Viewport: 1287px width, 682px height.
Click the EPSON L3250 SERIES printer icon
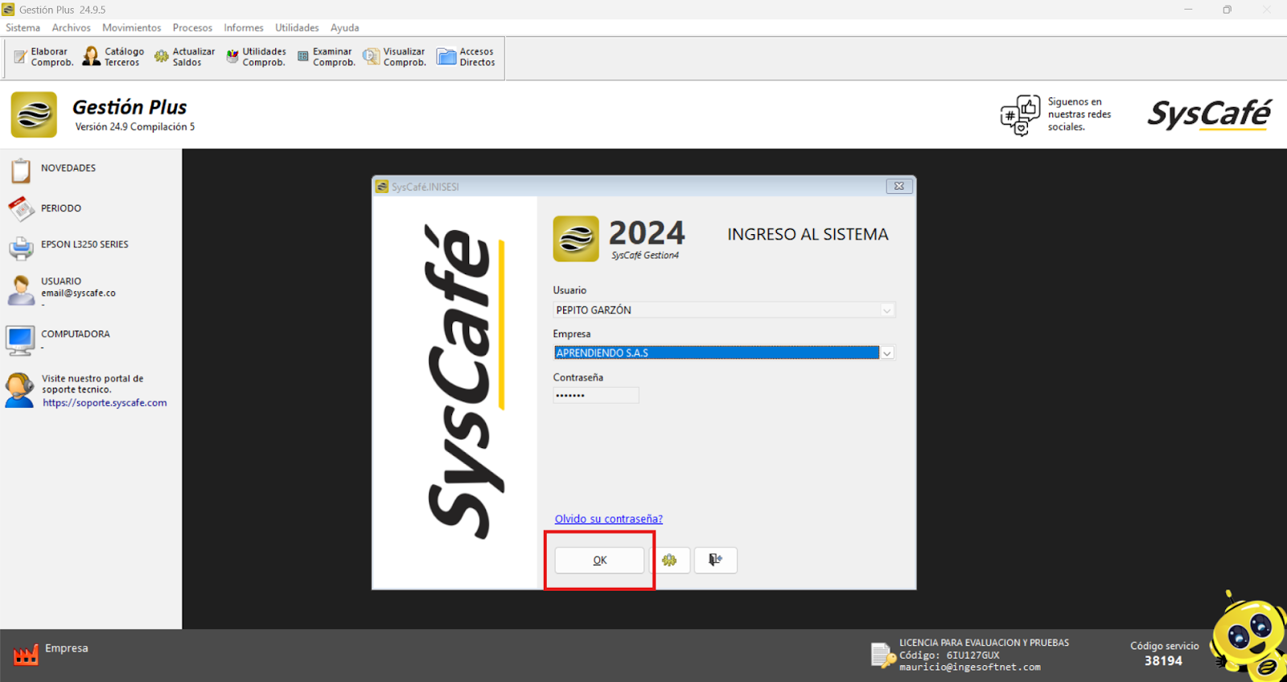point(21,248)
